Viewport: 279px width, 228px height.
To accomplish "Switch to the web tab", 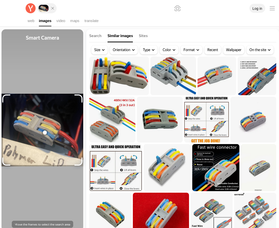I will tap(31, 21).
